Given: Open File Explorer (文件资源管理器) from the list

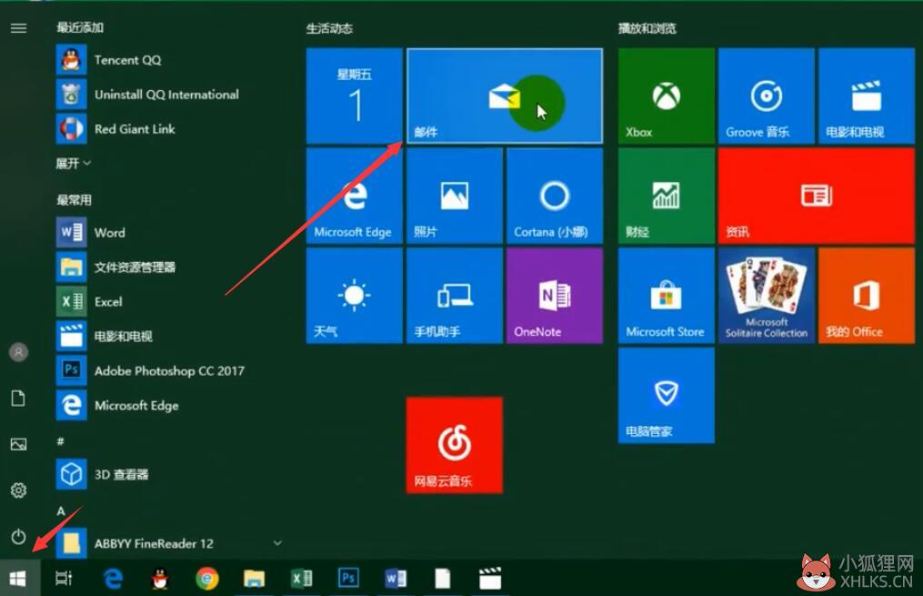Looking at the screenshot, I should 167,268.
